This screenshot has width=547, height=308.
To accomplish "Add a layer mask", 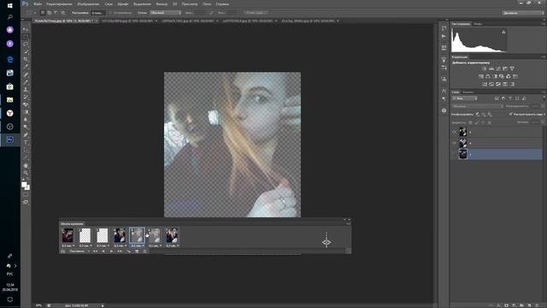I will pyautogui.click(x=507, y=305).
